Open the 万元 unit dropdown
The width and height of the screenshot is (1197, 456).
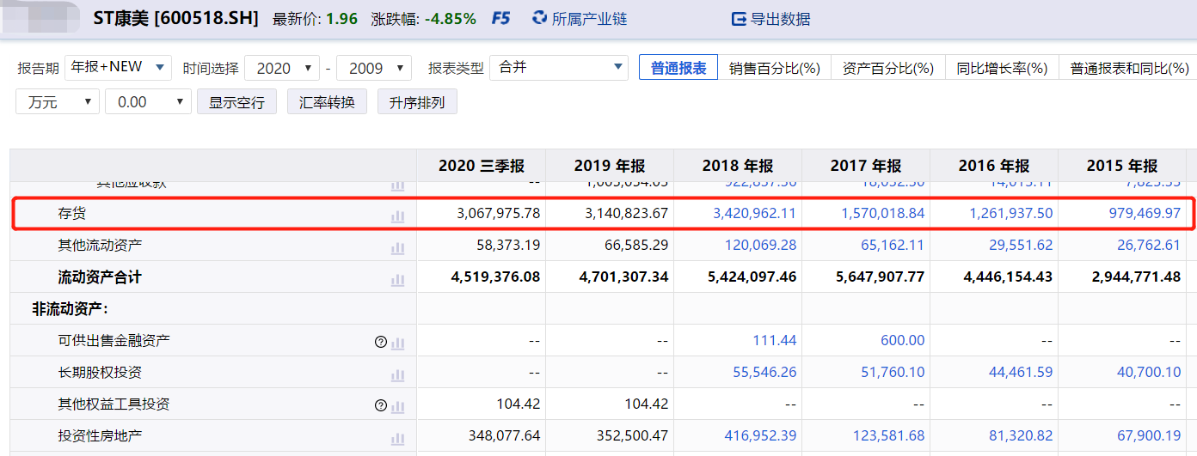point(58,102)
